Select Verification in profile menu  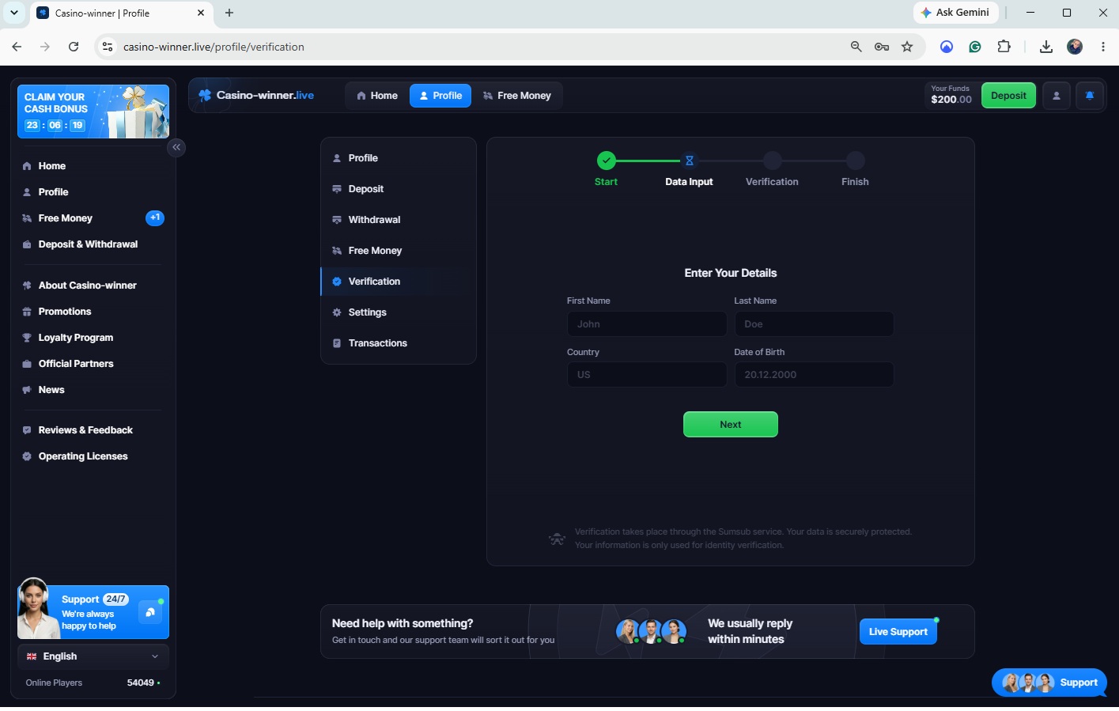click(399, 282)
